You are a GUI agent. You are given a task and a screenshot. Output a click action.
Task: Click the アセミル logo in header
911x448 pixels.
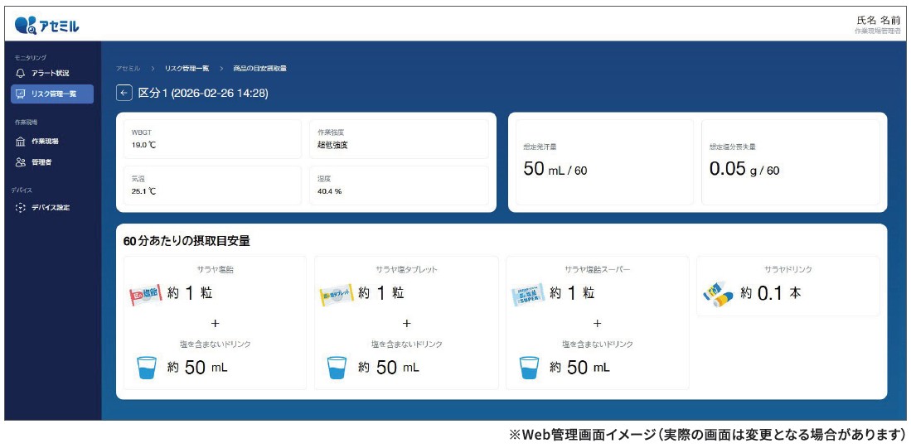point(47,25)
